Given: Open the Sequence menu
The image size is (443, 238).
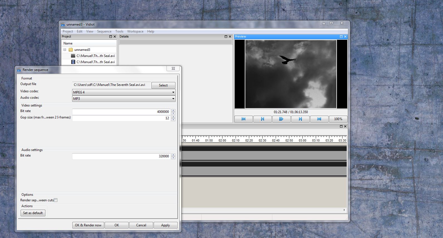Looking at the screenshot, I should click(104, 31).
